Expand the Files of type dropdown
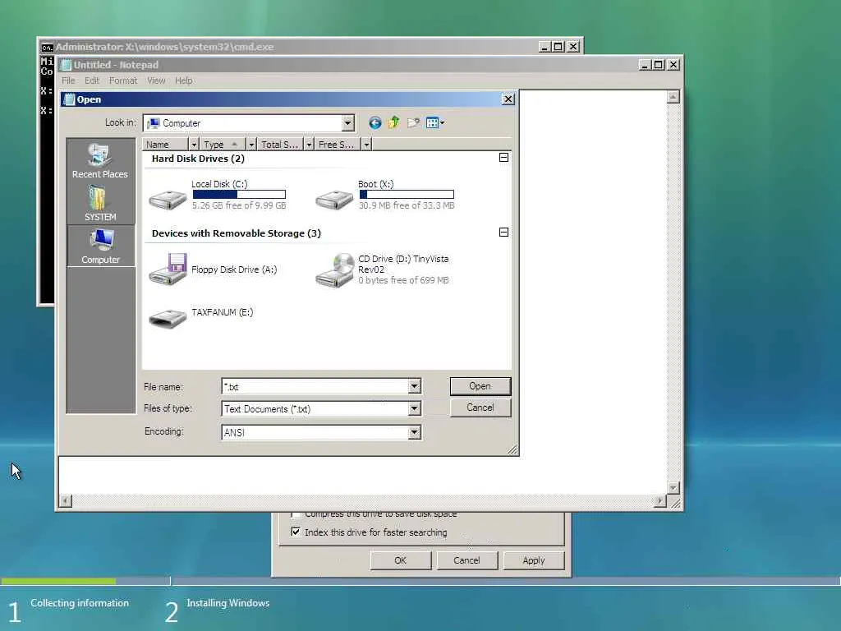This screenshot has height=631, width=841. pyautogui.click(x=414, y=409)
